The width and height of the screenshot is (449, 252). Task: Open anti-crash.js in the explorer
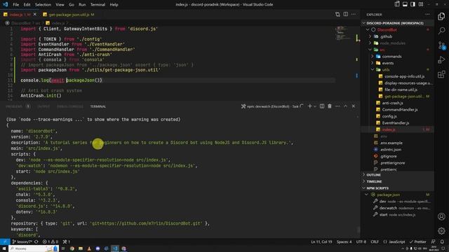(398, 103)
